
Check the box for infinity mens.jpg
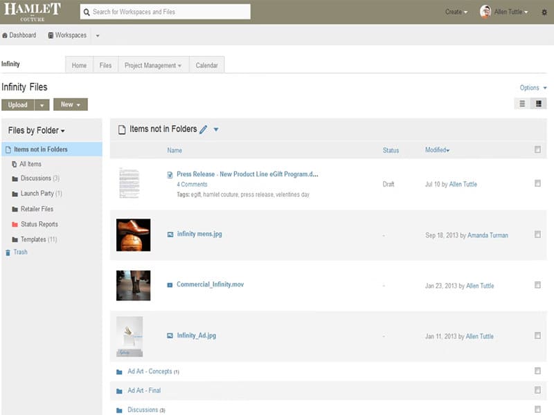tap(537, 234)
